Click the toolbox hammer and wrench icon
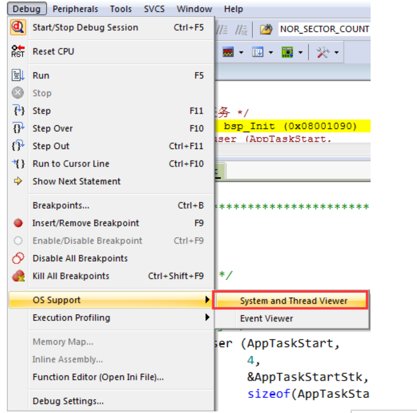 tap(323, 52)
